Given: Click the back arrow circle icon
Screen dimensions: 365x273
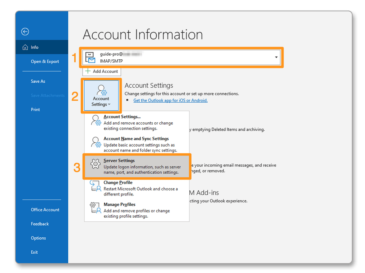Looking at the screenshot, I should click(x=25, y=32).
